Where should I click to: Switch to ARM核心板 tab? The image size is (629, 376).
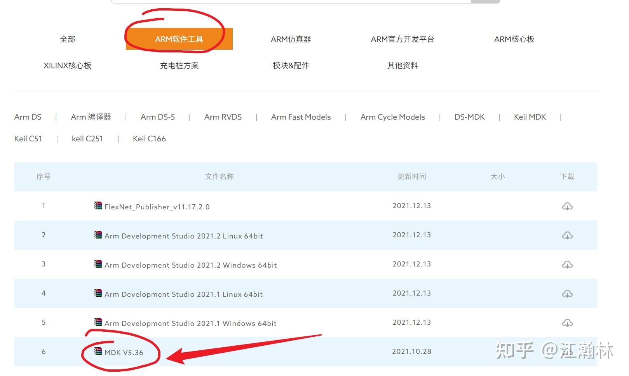click(x=514, y=39)
